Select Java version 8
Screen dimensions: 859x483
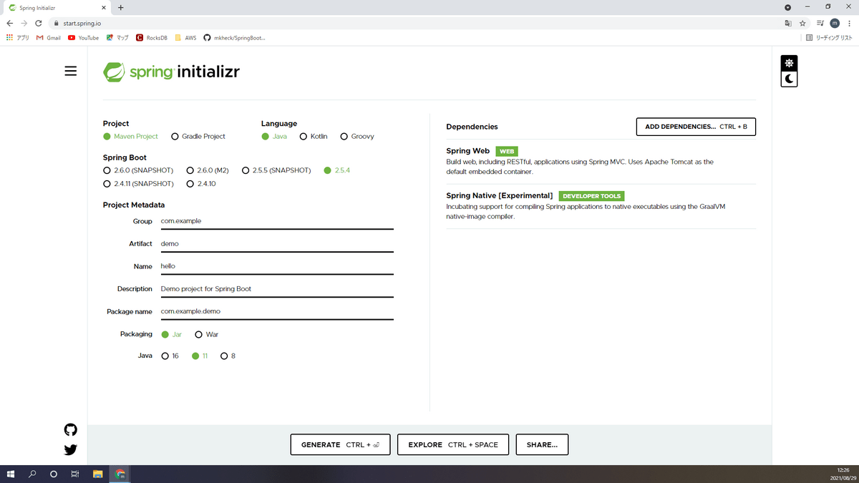(228, 356)
